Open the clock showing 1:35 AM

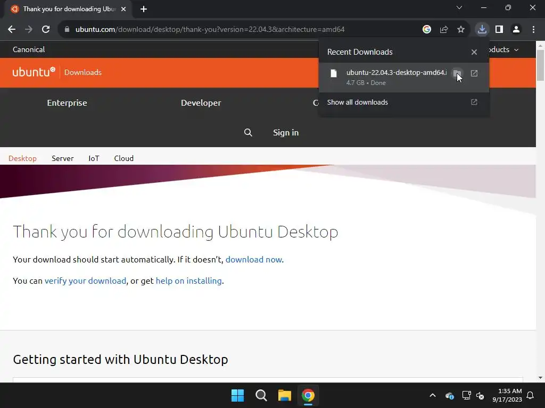pos(507,395)
